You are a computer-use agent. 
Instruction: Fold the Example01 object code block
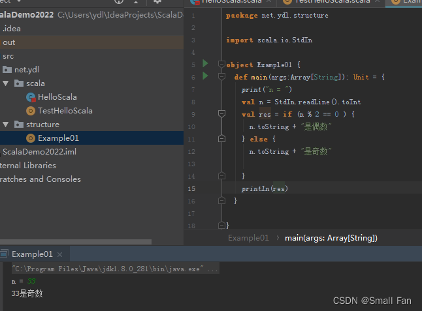pyautogui.click(x=221, y=65)
